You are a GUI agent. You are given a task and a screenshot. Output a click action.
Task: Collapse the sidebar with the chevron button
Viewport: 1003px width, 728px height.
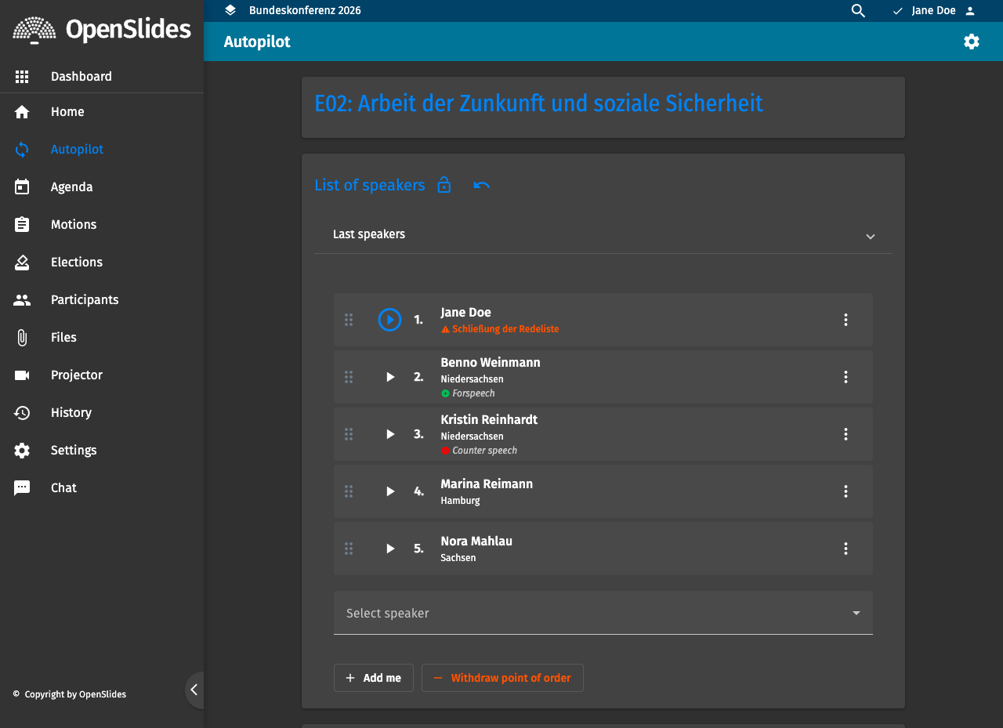pos(194,690)
